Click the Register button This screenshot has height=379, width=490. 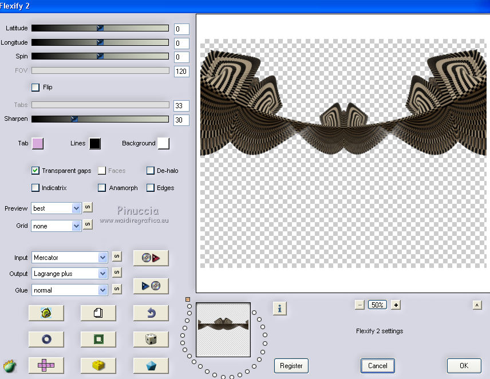[291, 366]
